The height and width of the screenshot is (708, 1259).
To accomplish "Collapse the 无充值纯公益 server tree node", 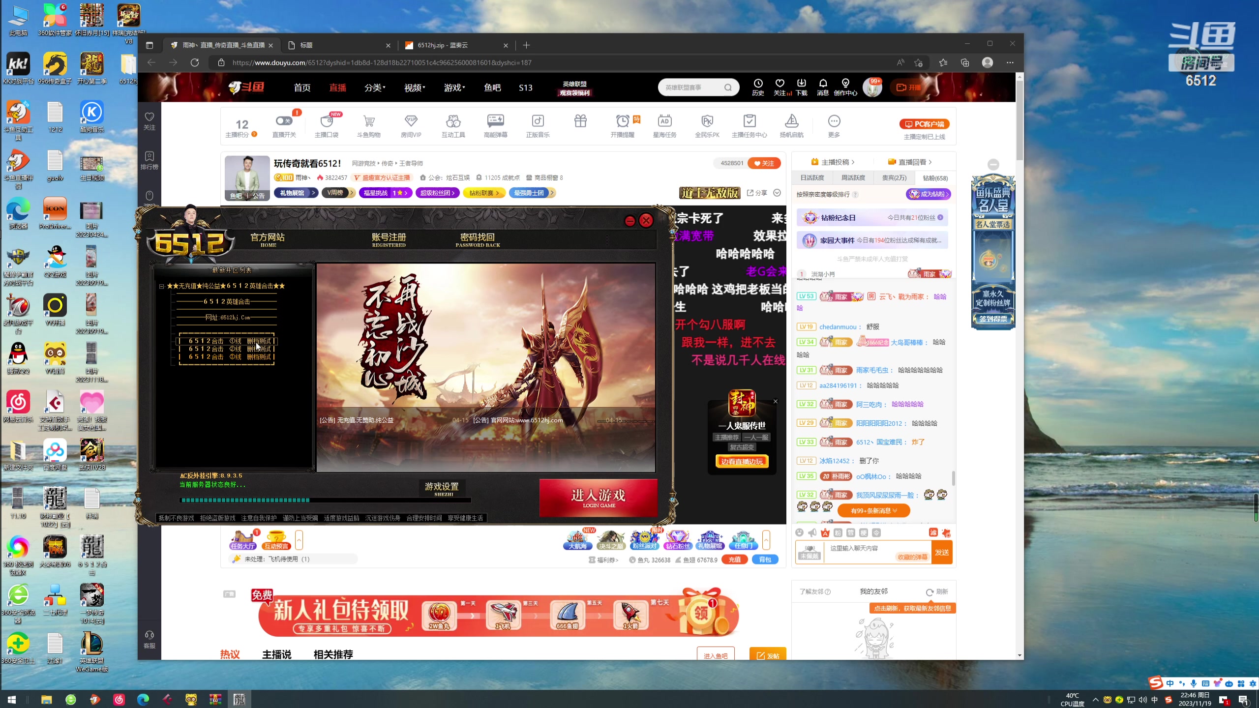I will 161,286.
